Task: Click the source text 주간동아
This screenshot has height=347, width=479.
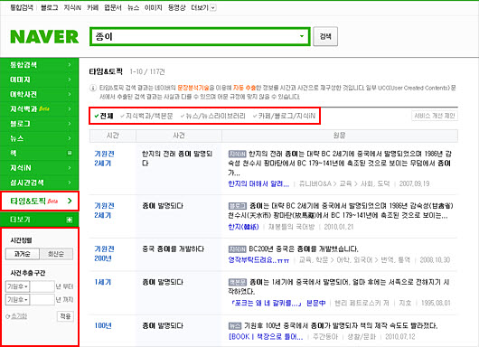Action: (325, 337)
